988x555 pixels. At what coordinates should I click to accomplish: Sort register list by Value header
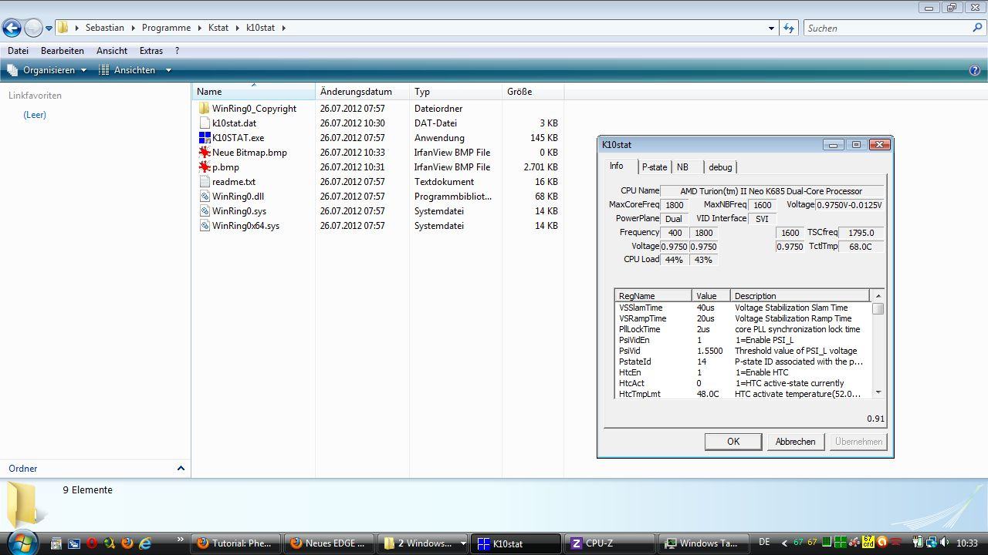coord(711,296)
